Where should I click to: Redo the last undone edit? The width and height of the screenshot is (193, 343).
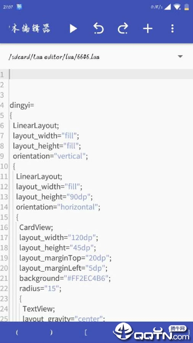[x=123, y=29]
